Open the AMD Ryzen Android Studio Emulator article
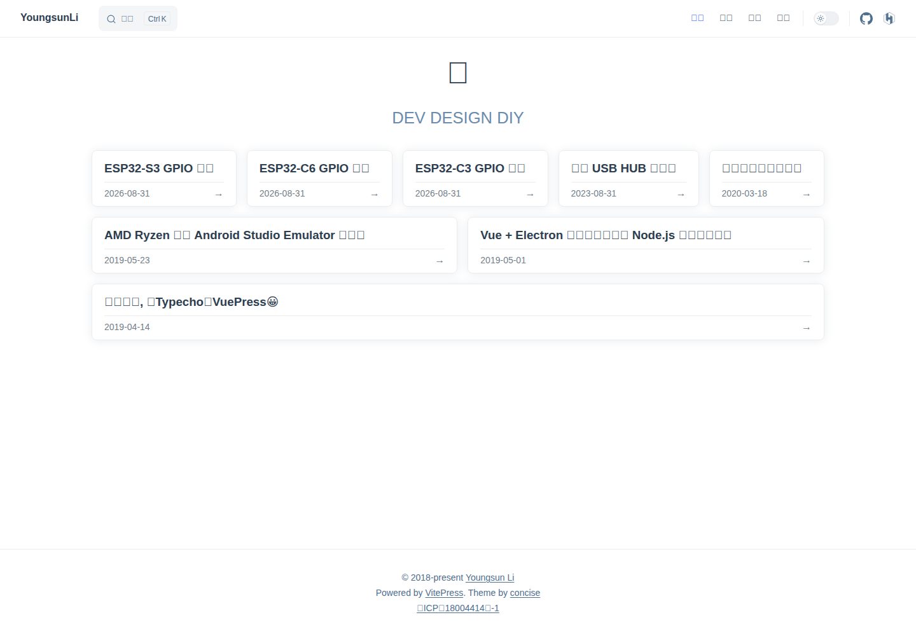The height and width of the screenshot is (636, 916). tap(235, 235)
